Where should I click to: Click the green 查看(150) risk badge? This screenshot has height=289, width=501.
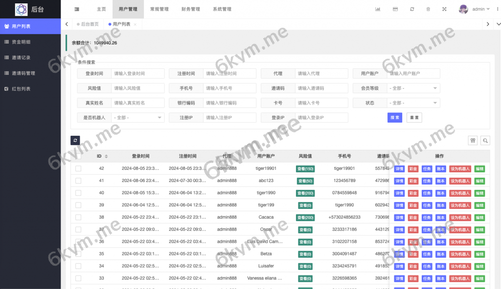305,168
